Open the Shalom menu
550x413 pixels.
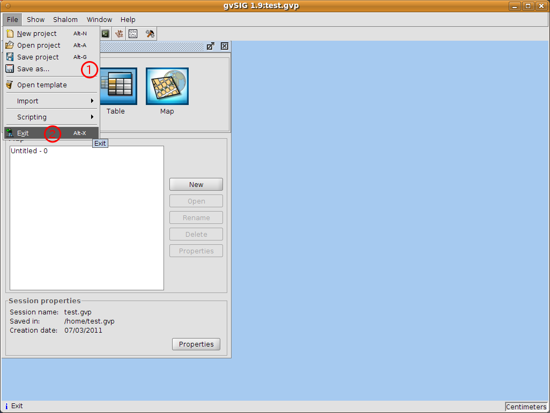point(65,19)
